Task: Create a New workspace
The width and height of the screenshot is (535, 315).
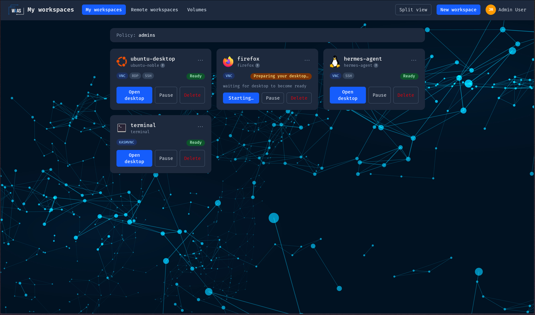Action: [x=459, y=10]
